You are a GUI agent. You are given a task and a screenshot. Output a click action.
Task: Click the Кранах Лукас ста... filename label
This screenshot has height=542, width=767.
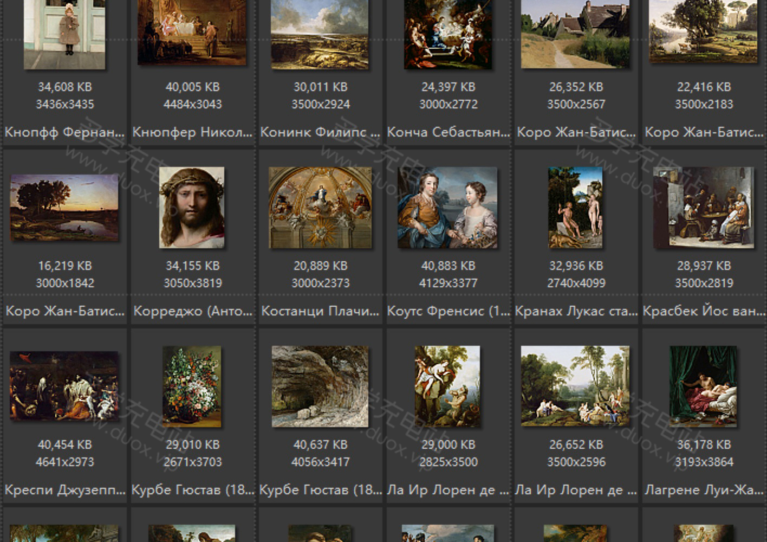pyautogui.click(x=576, y=311)
